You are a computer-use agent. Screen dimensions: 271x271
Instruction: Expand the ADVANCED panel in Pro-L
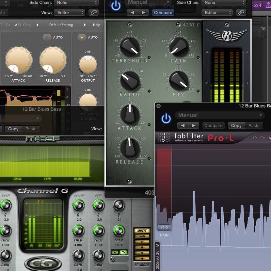pyautogui.click(x=157, y=257)
